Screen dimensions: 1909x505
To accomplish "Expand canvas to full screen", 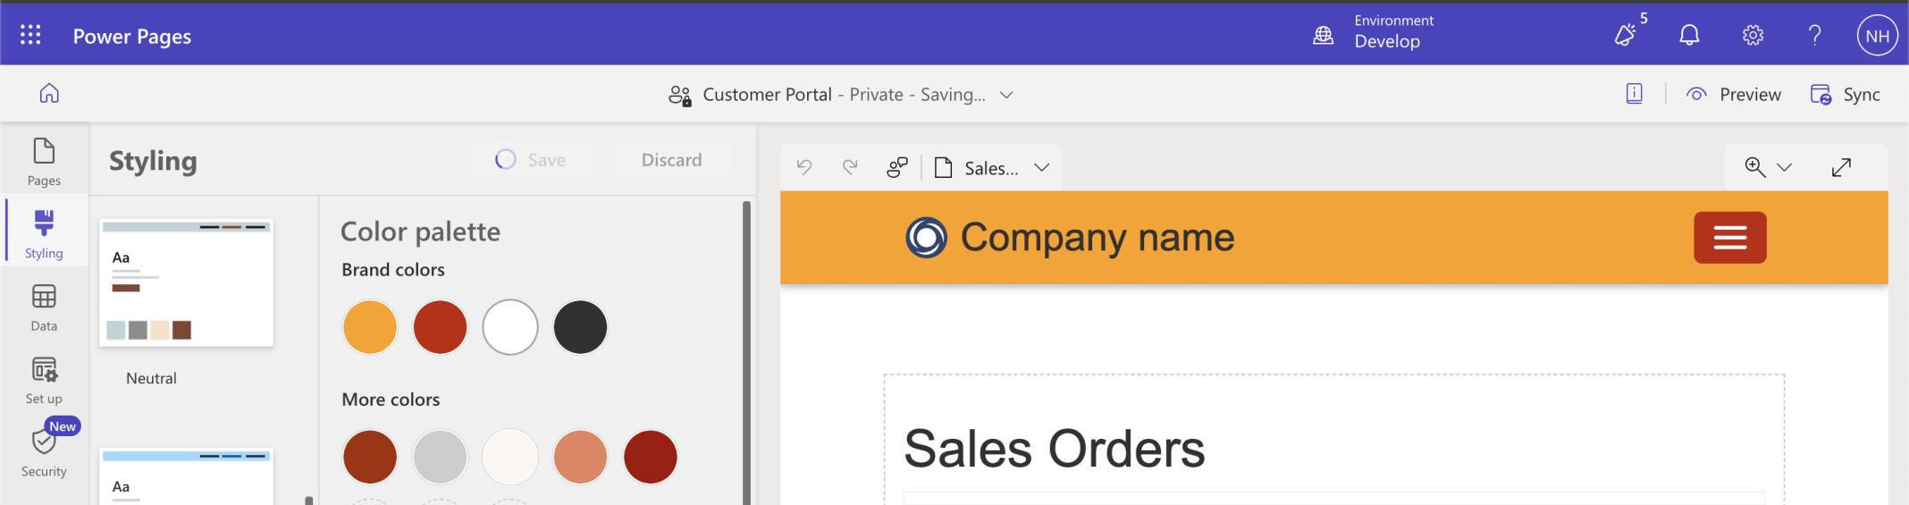I will coord(1841,167).
